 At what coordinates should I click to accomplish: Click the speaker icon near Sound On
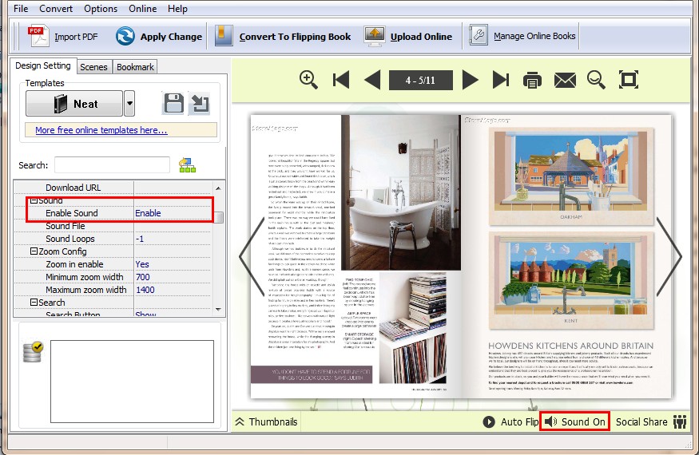(551, 421)
